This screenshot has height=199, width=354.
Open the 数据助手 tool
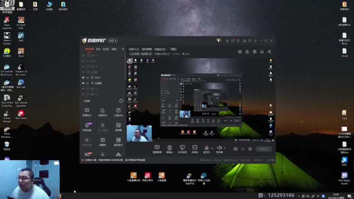point(118,142)
